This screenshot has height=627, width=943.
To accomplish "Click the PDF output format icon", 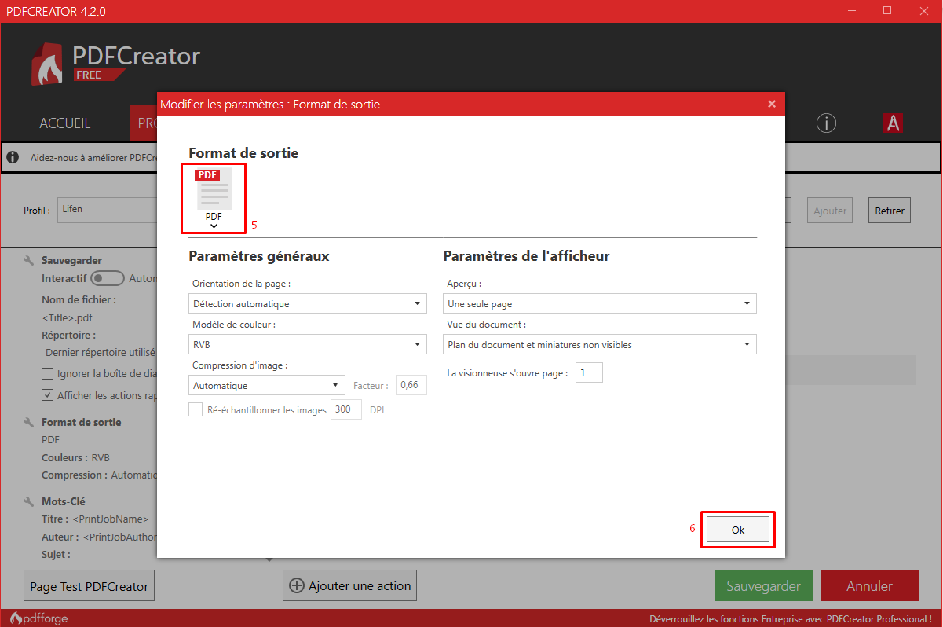I will [x=214, y=189].
